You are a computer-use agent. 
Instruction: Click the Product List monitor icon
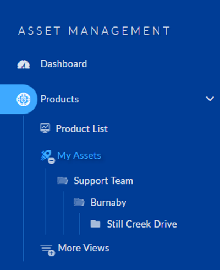[45, 128]
